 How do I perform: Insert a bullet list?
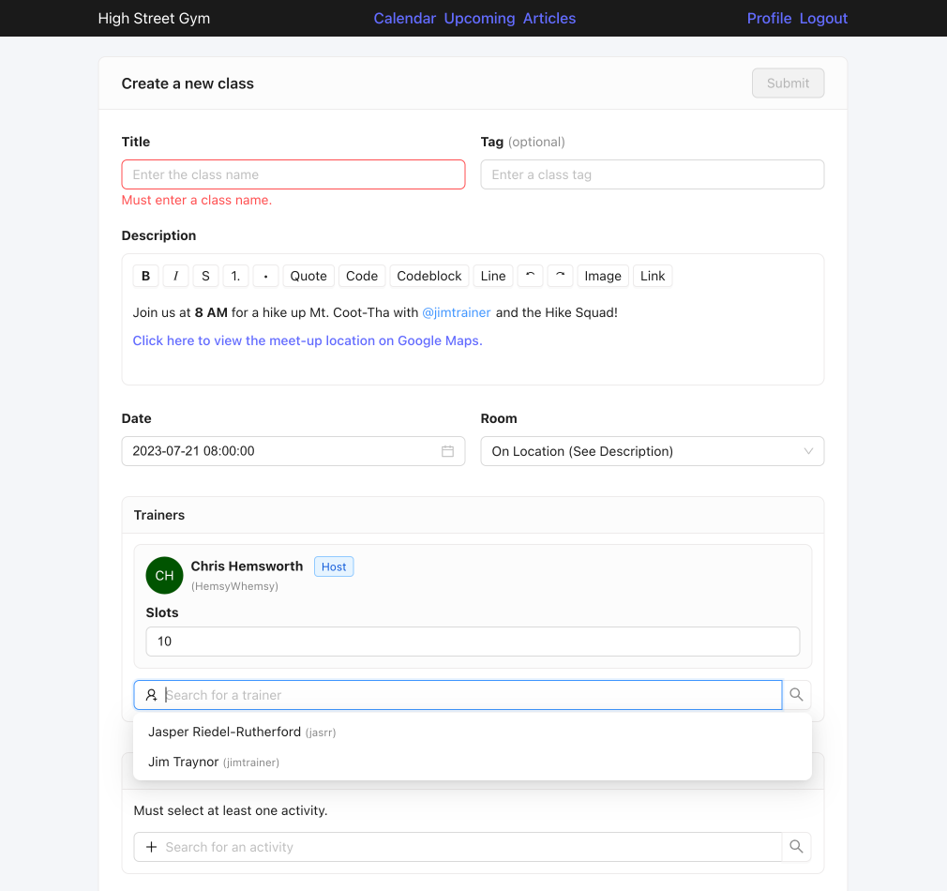coord(265,276)
